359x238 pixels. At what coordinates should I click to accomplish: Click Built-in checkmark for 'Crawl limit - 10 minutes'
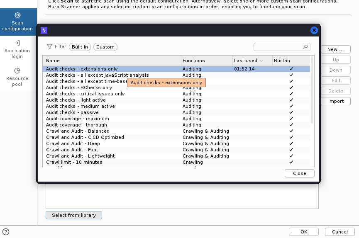click(291, 162)
